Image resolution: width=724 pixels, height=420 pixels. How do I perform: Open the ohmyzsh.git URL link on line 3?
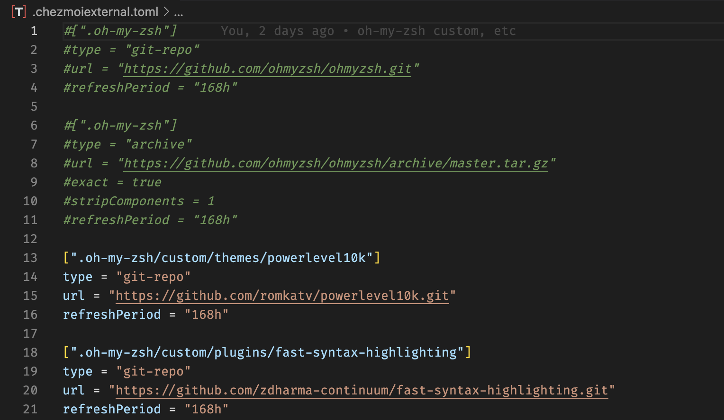(x=267, y=69)
